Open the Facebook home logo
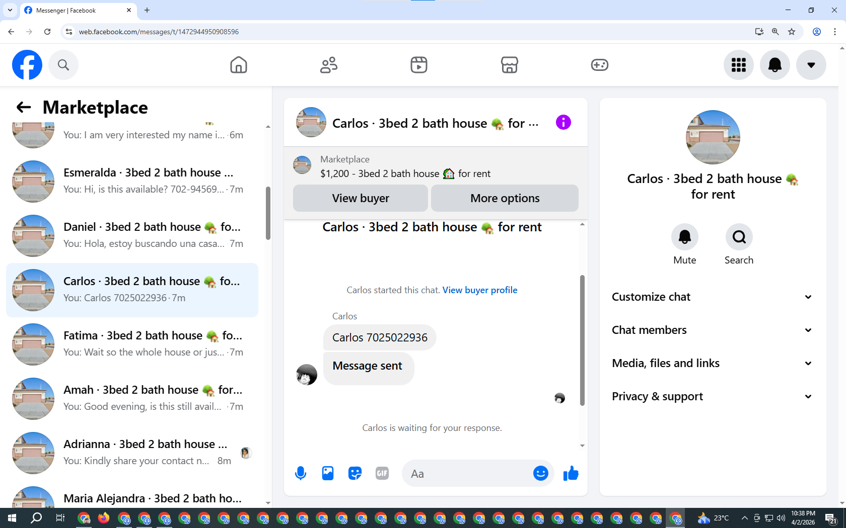This screenshot has width=846, height=528. pyautogui.click(x=27, y=65)
